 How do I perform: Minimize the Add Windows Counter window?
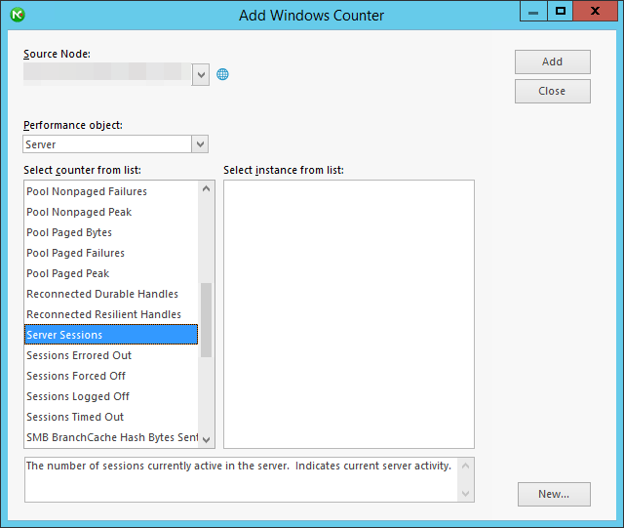click(533, 11)
